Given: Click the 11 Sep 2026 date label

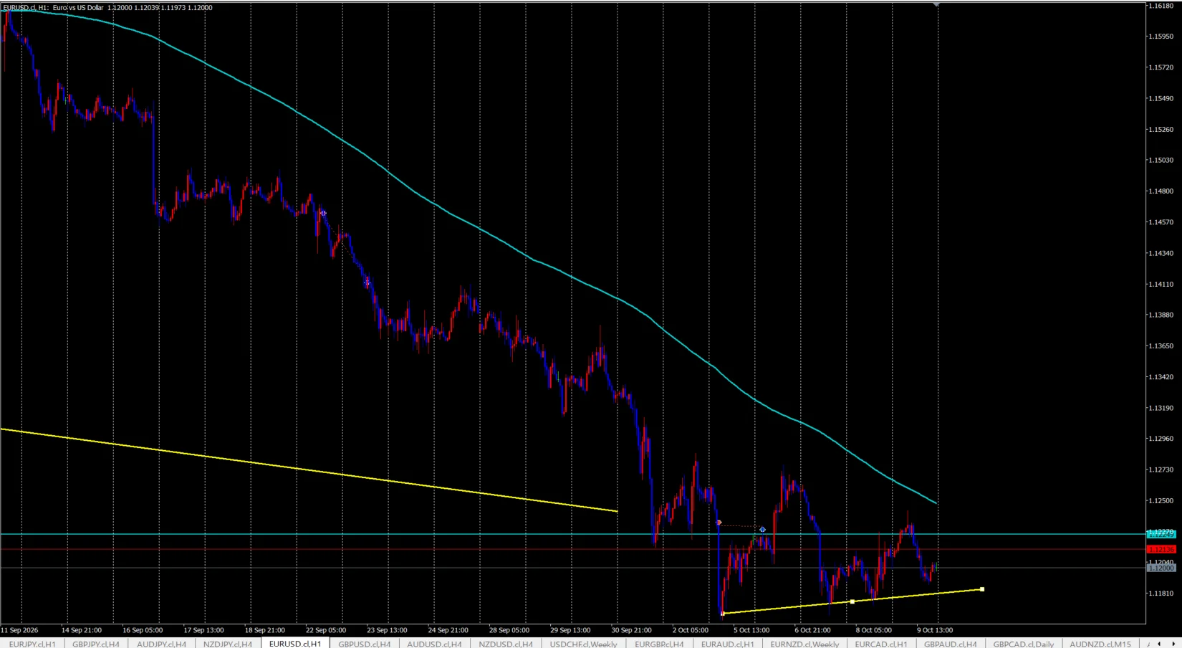Looking at the screenshot, I should tap(19, 630).
